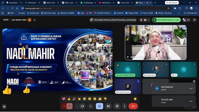Select participant tile number 3 with Q avatar
Viewport: 199px width, 112px height.
point(184,70)
